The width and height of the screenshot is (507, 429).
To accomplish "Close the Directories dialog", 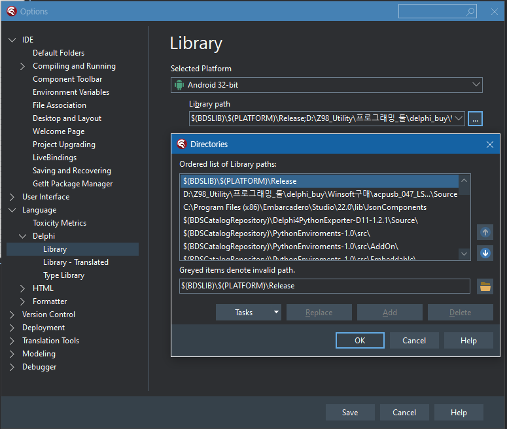I will pyautogui.click(x=489, y=145).
